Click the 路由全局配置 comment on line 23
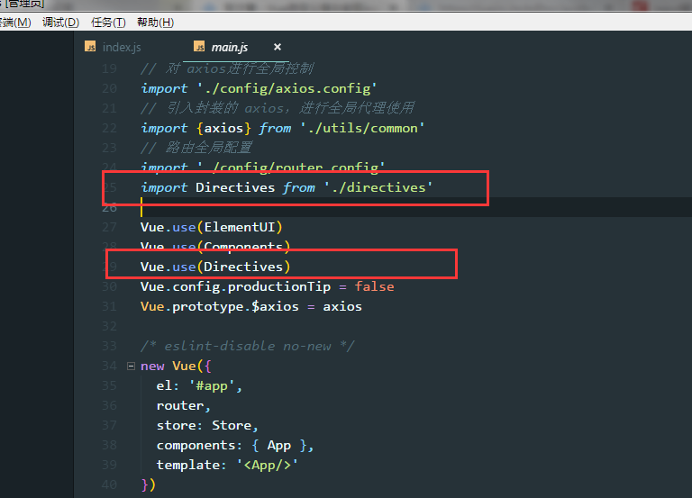Viewport: 692px width, 498px height. (x=196, y=148)
